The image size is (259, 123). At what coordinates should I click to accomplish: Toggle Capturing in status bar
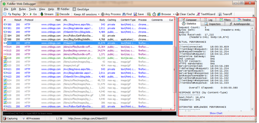tap(10, 119)
